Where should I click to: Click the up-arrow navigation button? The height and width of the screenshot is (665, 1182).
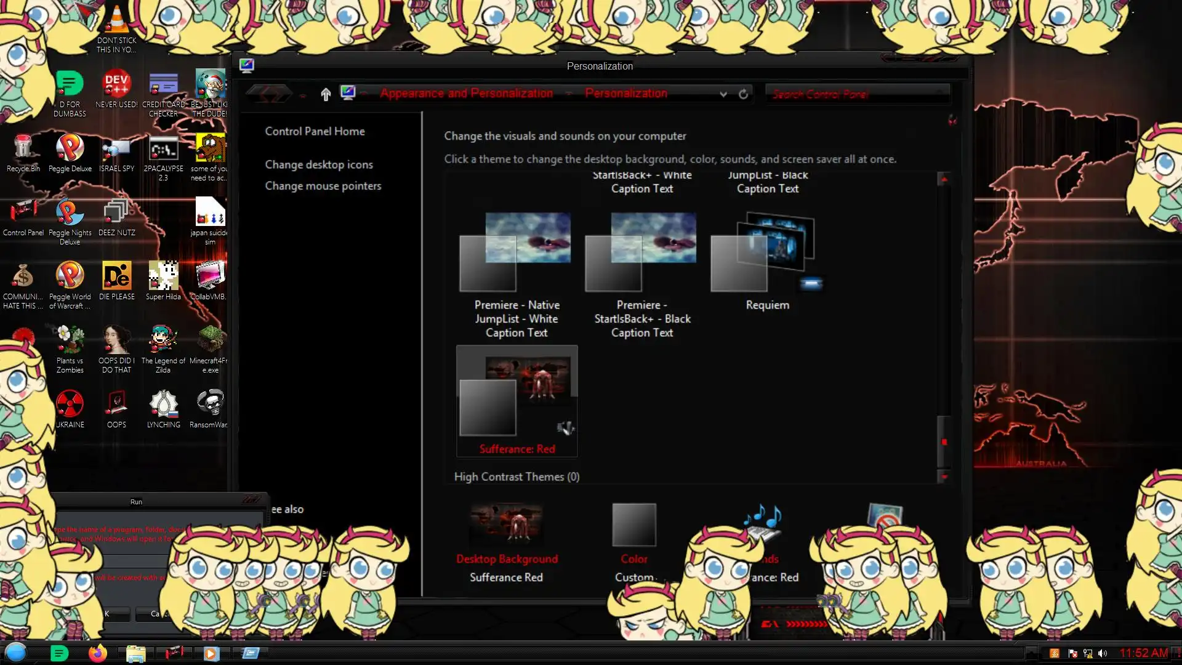point(326,94)
